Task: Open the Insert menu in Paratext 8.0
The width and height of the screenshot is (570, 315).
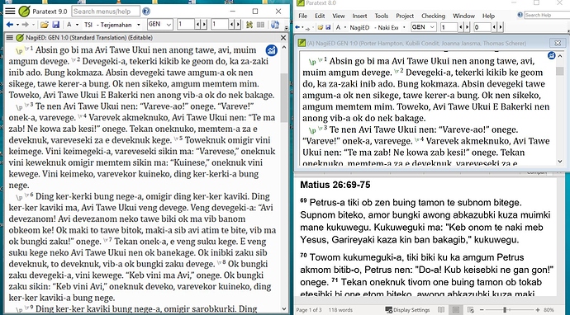Action: [359, 16]
